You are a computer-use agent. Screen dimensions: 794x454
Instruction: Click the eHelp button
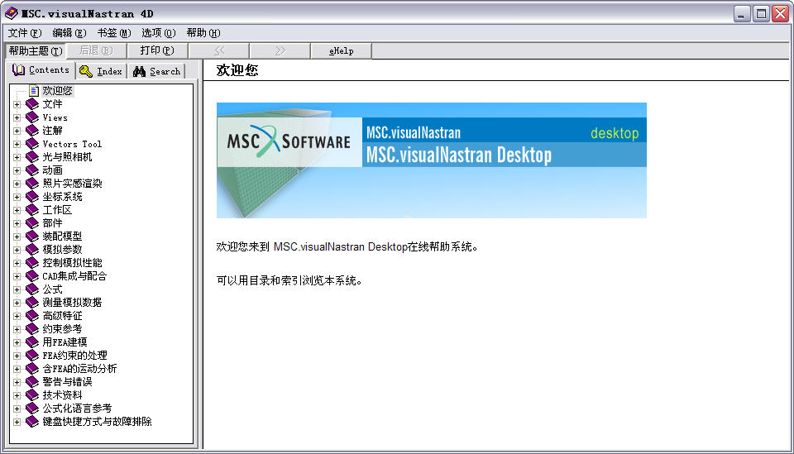342,50
